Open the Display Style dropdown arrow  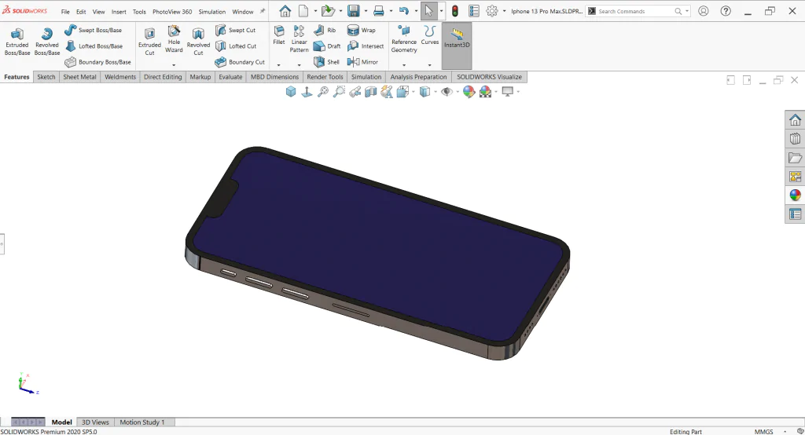pyautogui.click(x=436, y=92)
